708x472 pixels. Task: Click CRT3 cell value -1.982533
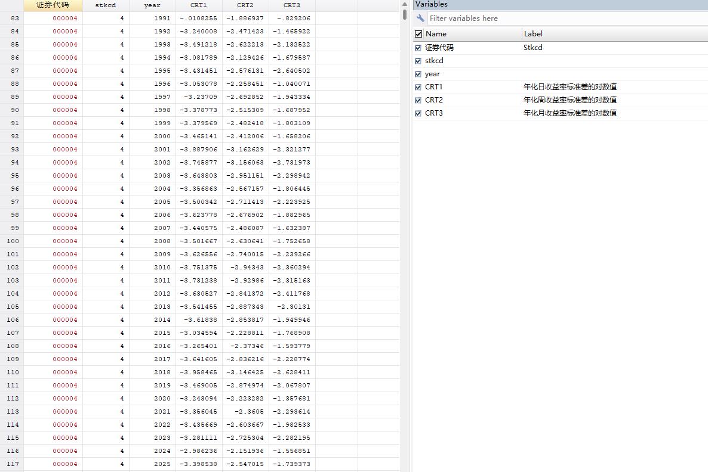point(291,425)
